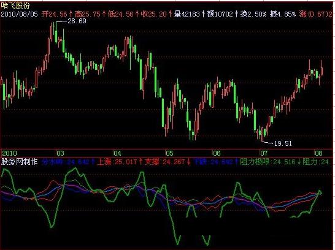Select the 03 month marker on the time axis
This screenshot has height=250, width=335.
point(60,153)
